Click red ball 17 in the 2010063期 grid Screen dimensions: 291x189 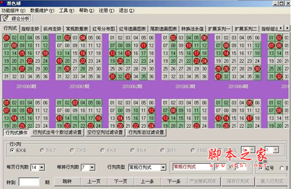tap(197, 53)
